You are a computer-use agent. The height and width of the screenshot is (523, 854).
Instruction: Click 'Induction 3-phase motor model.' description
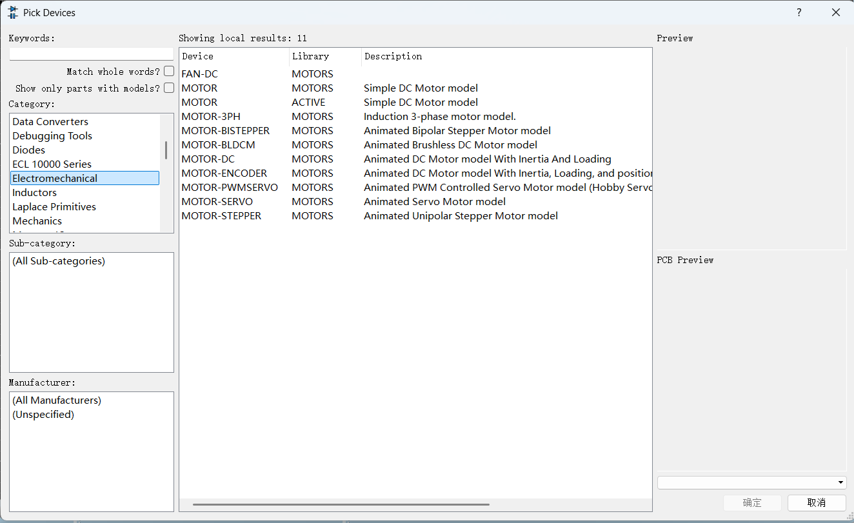[440, 116]
